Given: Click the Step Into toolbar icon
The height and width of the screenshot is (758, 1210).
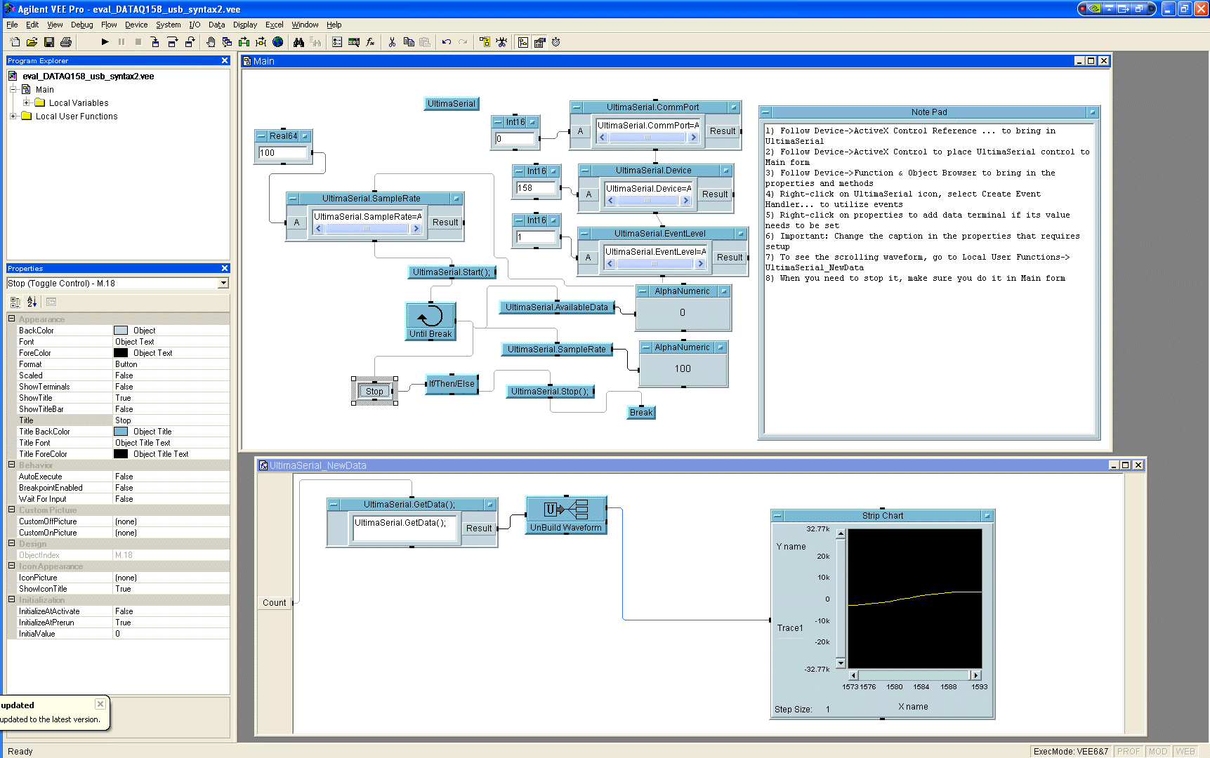Looking at the screenshot, I should click(155, 42).
